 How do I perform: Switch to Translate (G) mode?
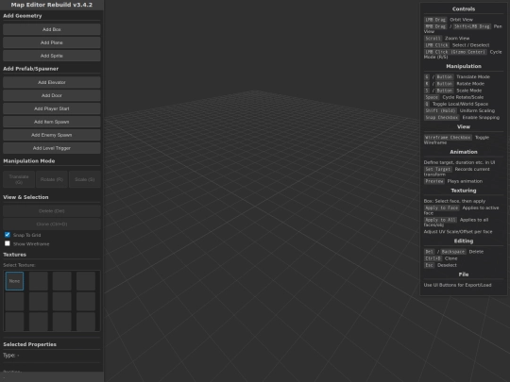(19, 179)
